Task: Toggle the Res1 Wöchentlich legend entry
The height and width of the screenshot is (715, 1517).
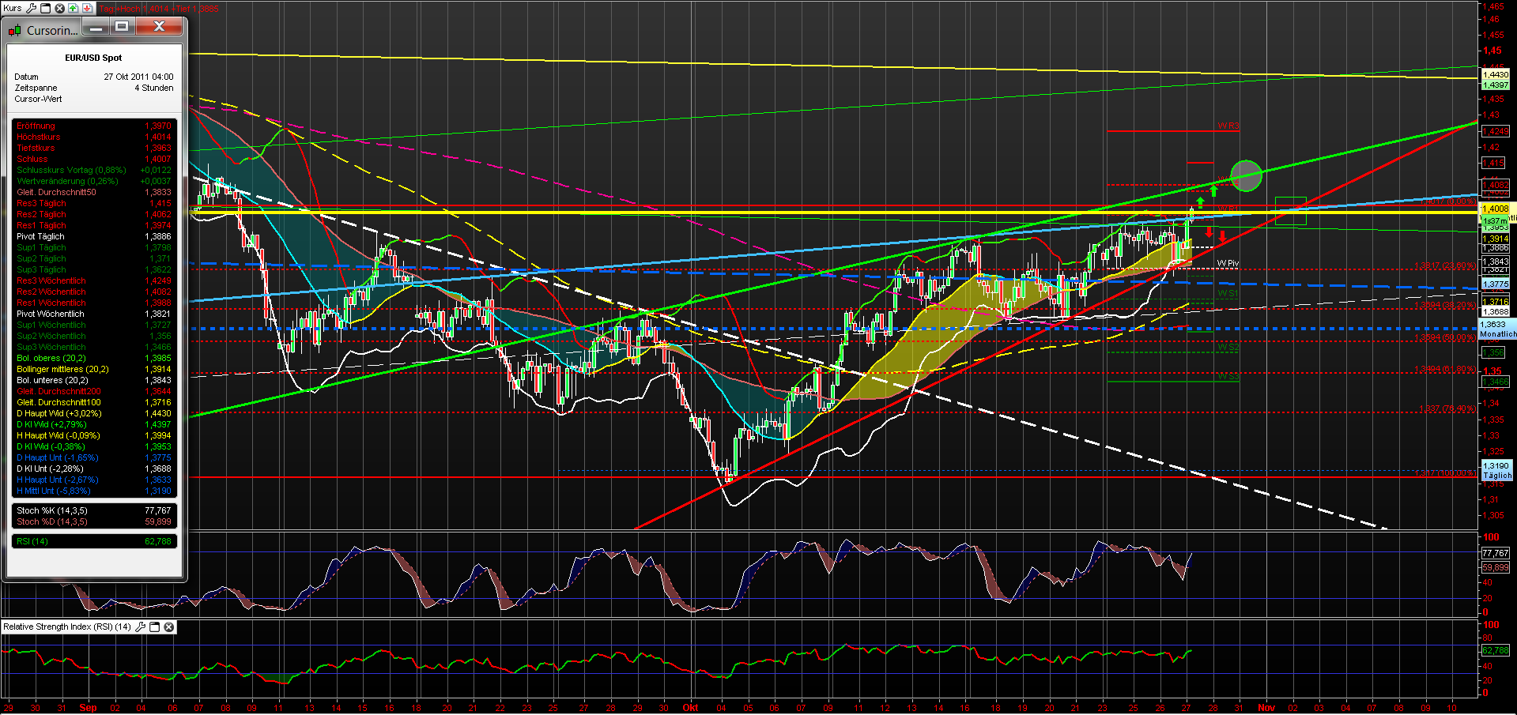Action: click(x=50, y=303)
